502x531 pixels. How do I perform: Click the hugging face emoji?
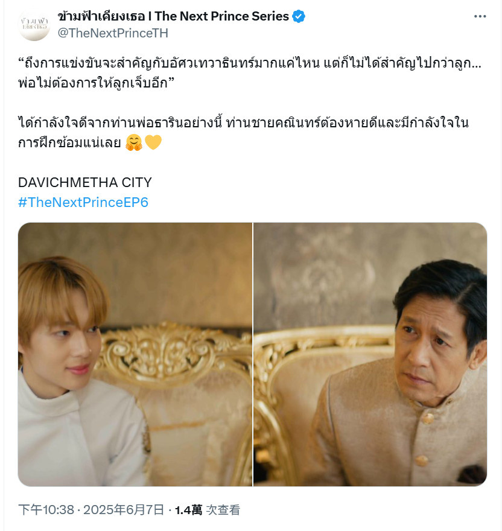pos(134,142)
